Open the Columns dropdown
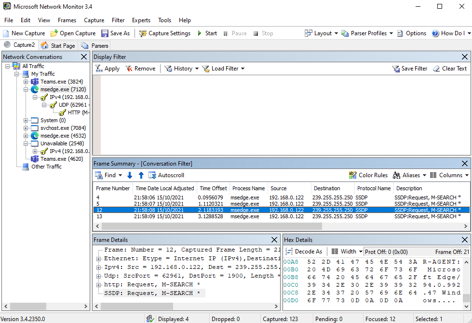This screenshot has height=323, width=472. click(x=449, y=175)
